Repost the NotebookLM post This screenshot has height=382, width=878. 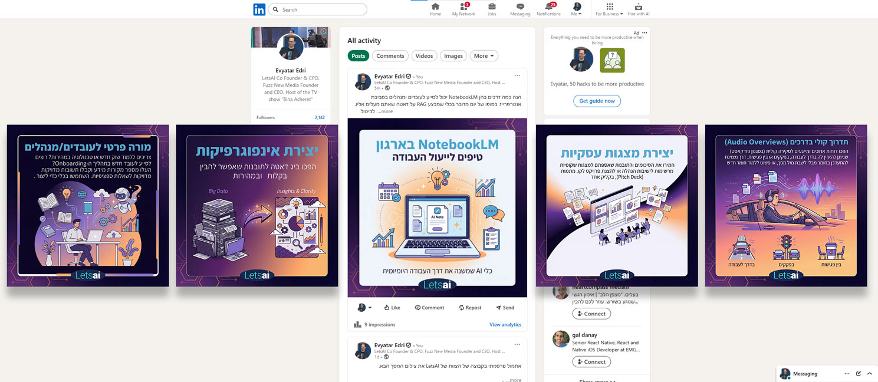469,308
